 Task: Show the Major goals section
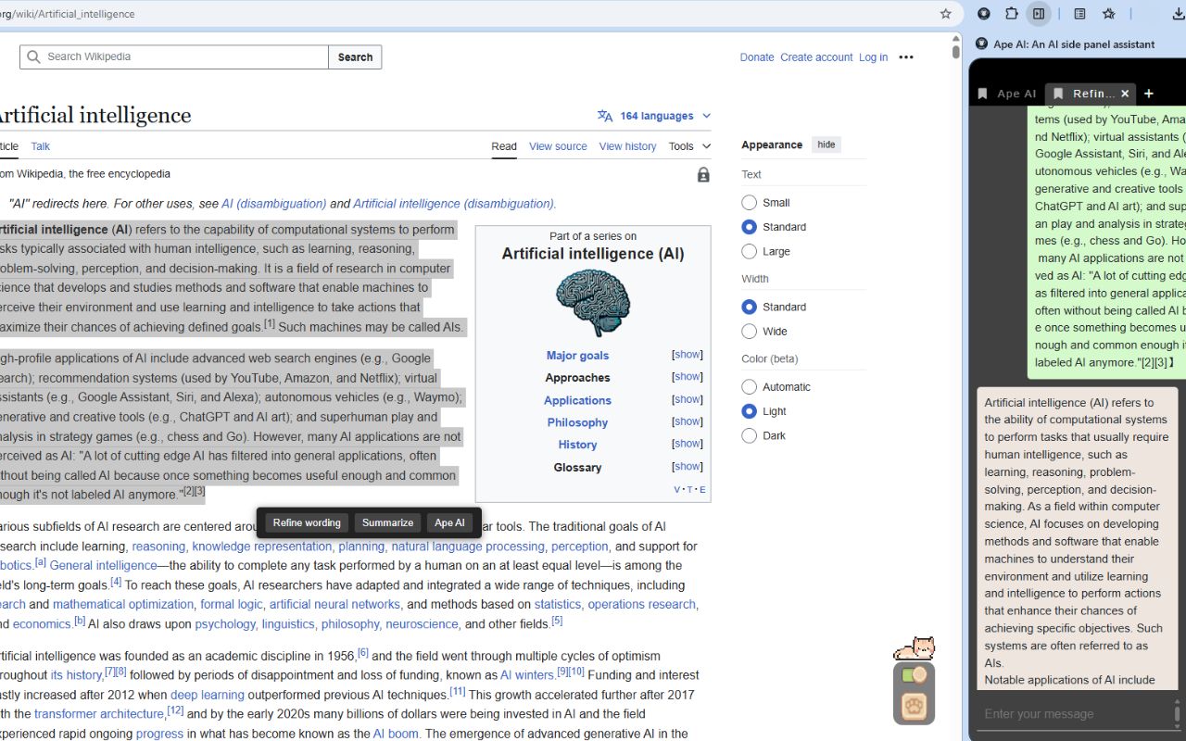pyautogui.click(x=688, y=355)
